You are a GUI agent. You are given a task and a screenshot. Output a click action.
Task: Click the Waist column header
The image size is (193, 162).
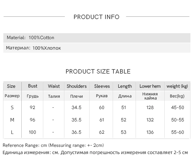point(54,86)
